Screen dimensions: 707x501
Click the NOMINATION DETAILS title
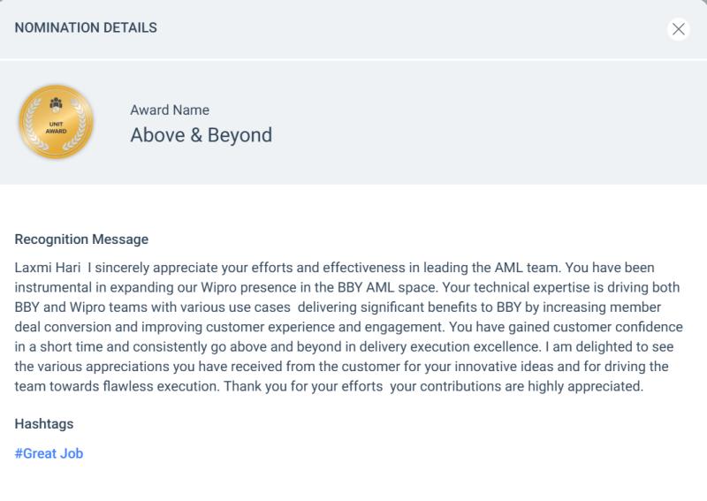tap(86, 27)
